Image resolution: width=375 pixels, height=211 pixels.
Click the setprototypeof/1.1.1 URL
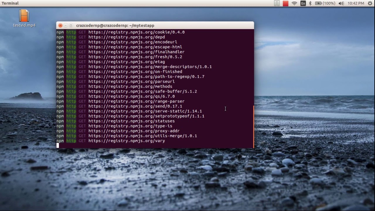click(x=146, y=116)
